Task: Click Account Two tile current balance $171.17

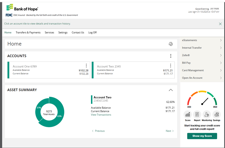Action: (168, 74)
